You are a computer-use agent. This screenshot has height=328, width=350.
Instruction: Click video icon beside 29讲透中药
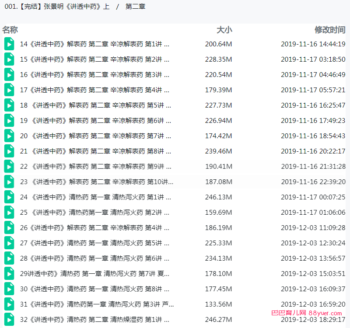[9, 274]
